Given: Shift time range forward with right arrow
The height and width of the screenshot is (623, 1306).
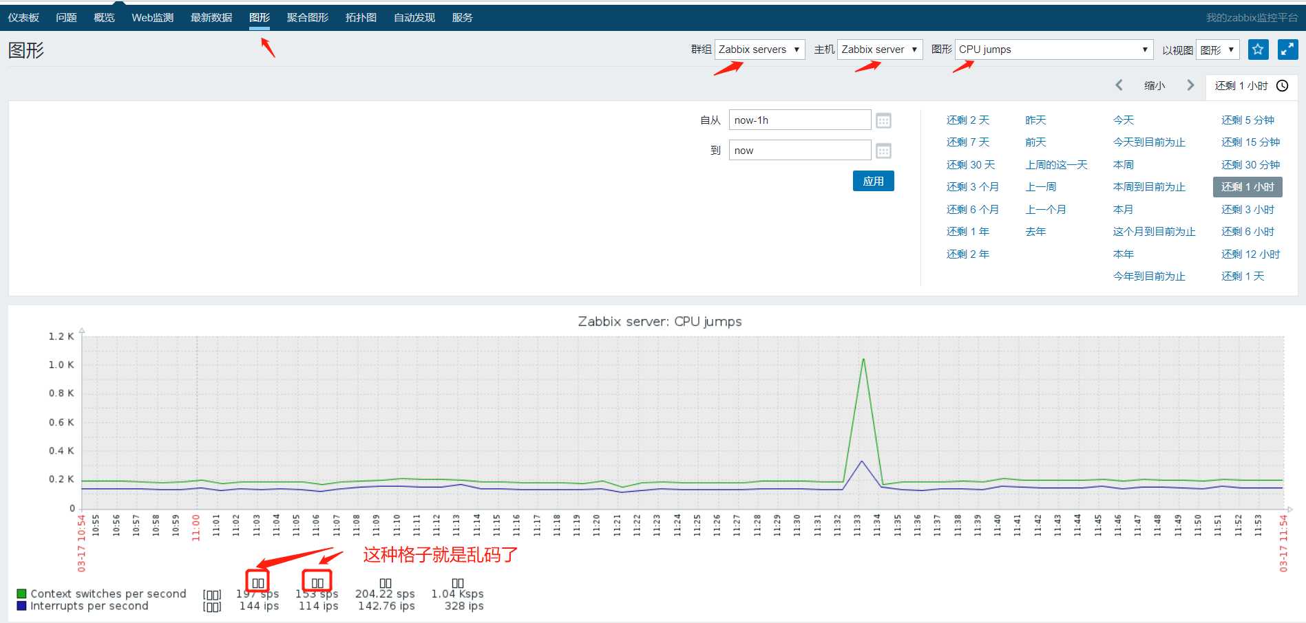Looking at the screenshot, I should click(x=1190, y=85).
